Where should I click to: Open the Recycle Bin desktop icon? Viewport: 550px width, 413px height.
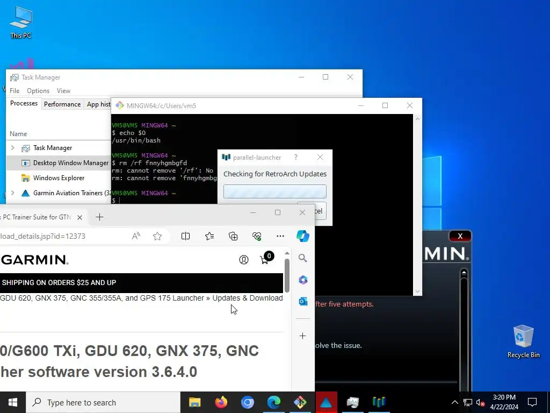tap(523, 341)
